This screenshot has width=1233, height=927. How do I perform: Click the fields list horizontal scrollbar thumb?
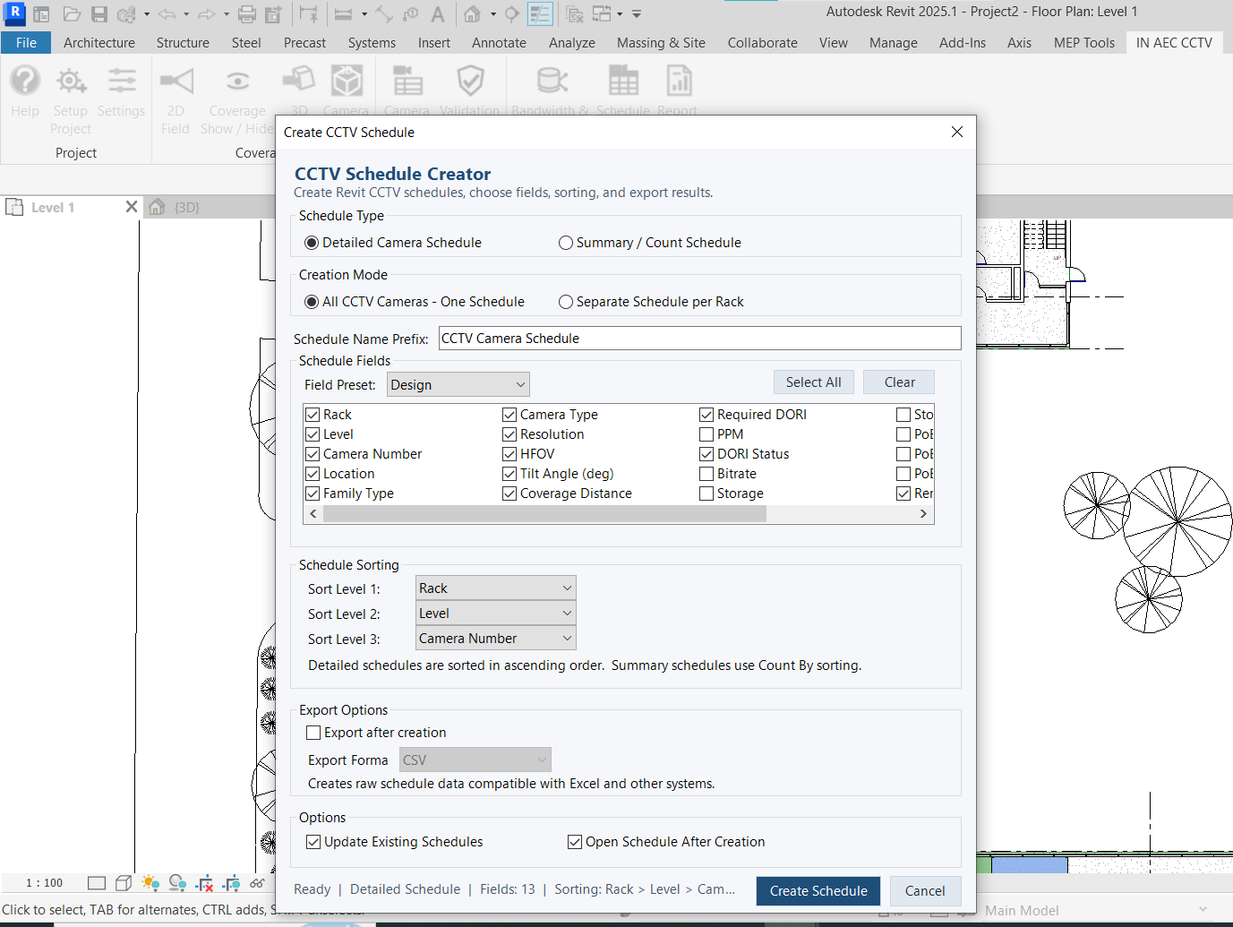click(544, 514)
